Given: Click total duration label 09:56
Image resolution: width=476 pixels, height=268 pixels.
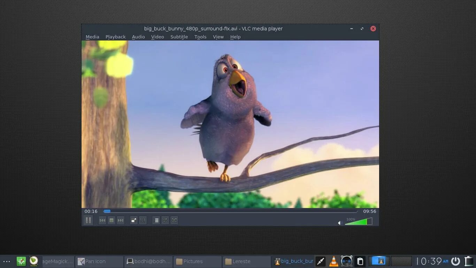Looking at the screenshot, I should 370,211.
